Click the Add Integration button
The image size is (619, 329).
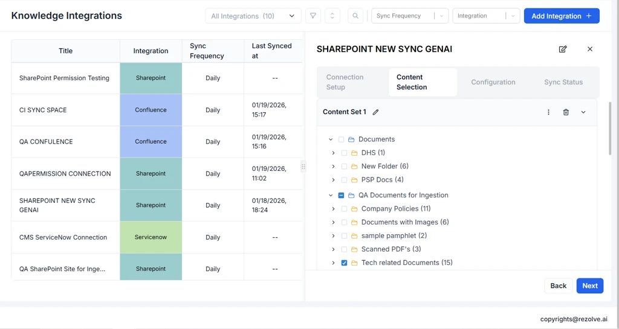pos(561,16)
